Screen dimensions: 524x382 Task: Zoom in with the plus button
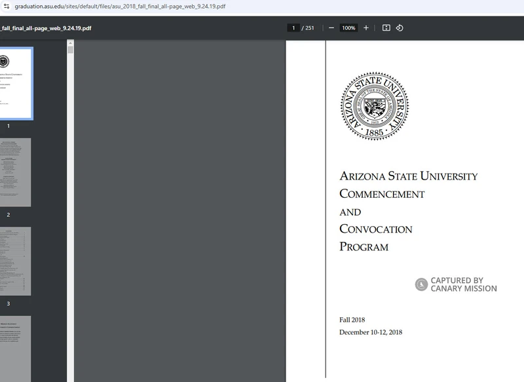366,28
